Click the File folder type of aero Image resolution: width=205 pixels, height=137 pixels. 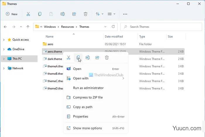[145, 44]
